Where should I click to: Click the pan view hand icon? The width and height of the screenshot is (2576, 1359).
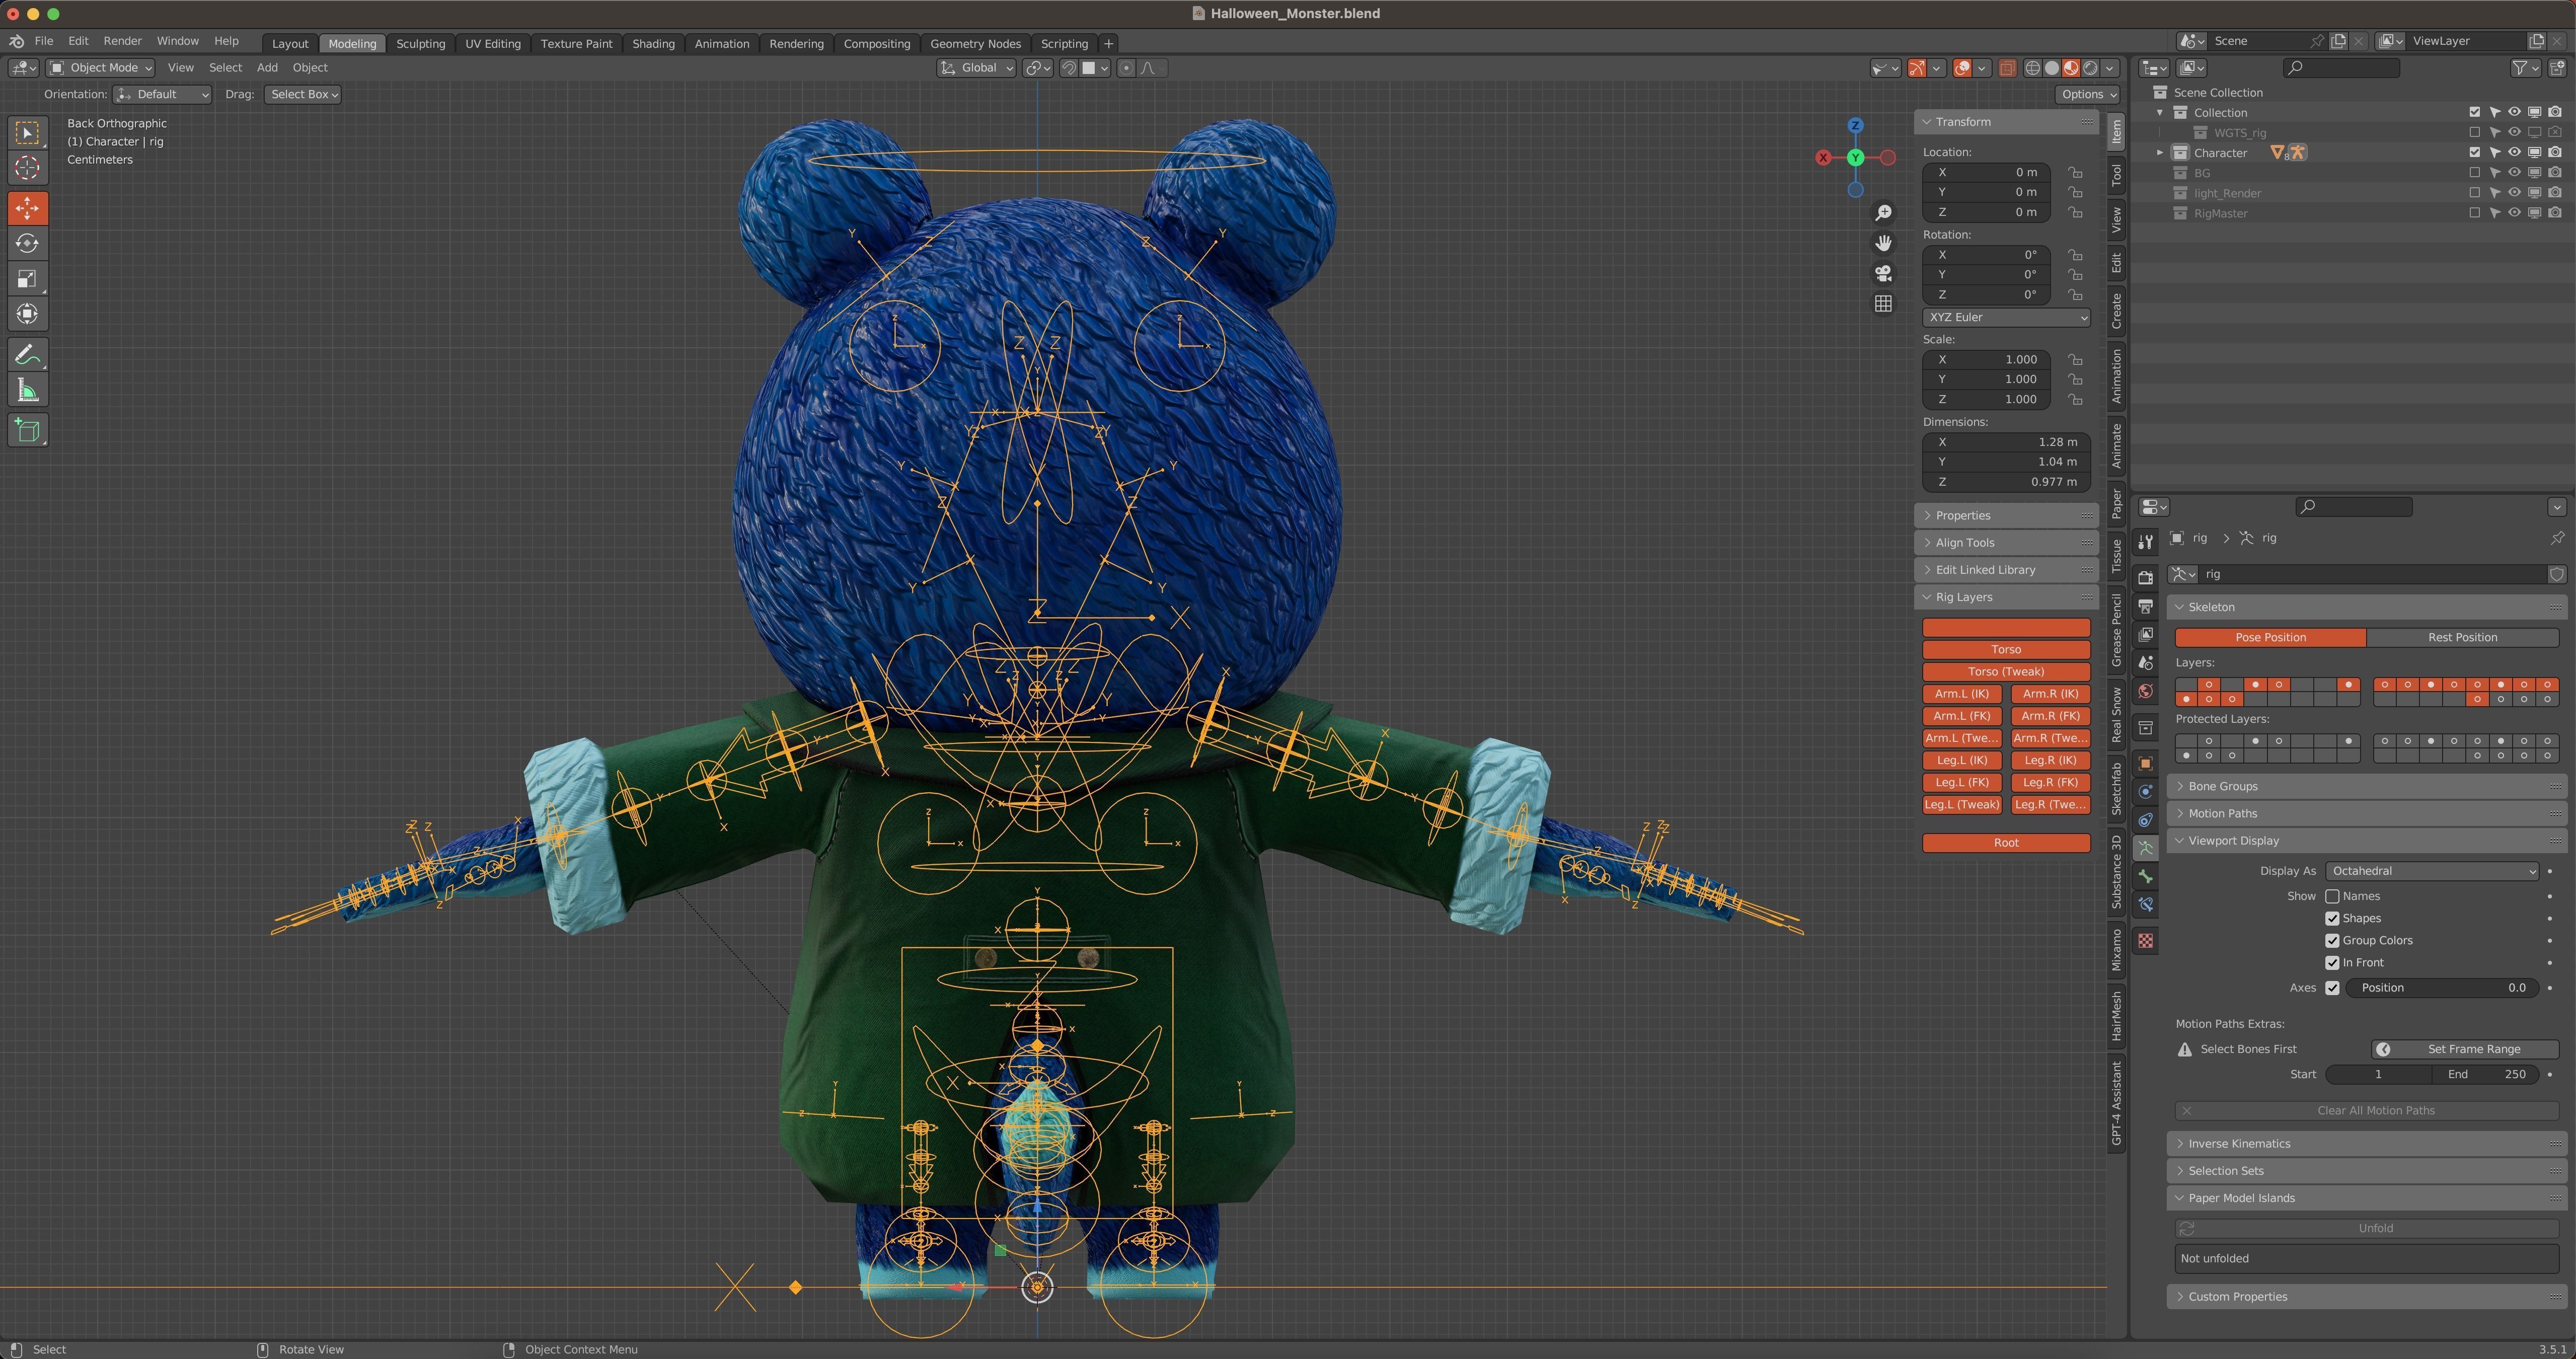[1883, 243]
